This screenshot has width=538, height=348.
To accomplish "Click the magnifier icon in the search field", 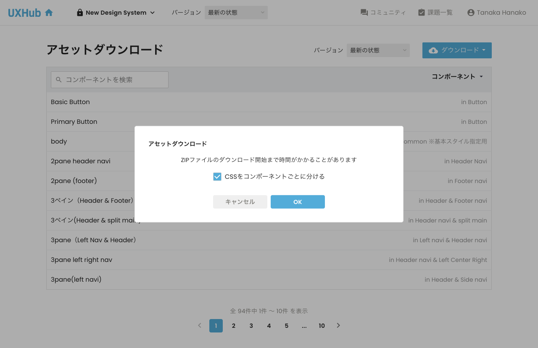I will [58, 79].
